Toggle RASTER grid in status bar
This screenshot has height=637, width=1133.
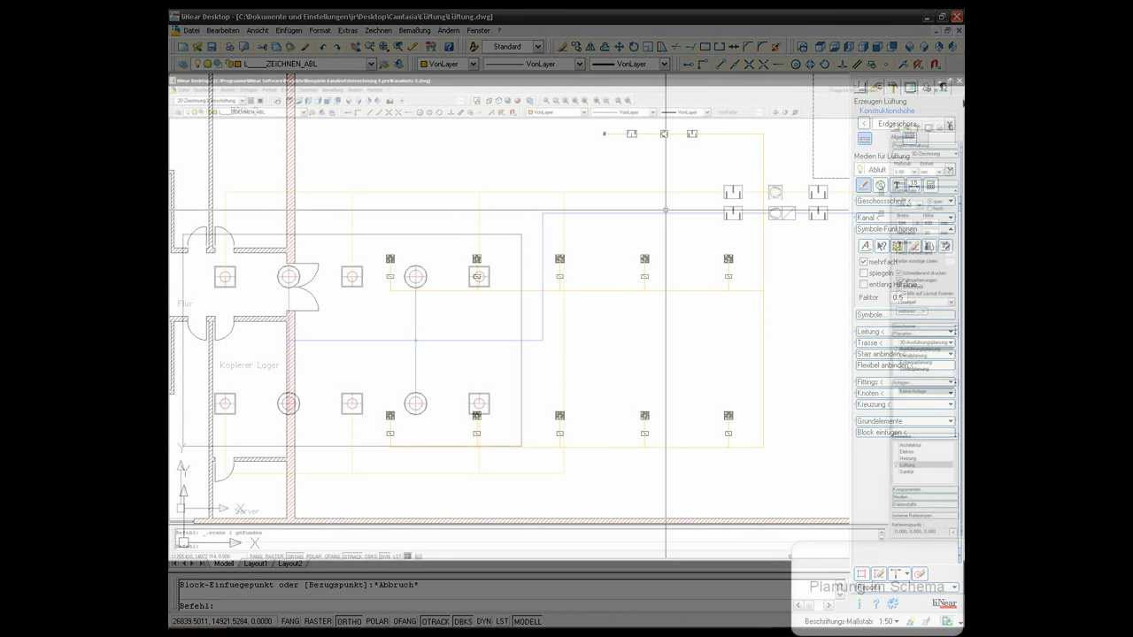318,621
